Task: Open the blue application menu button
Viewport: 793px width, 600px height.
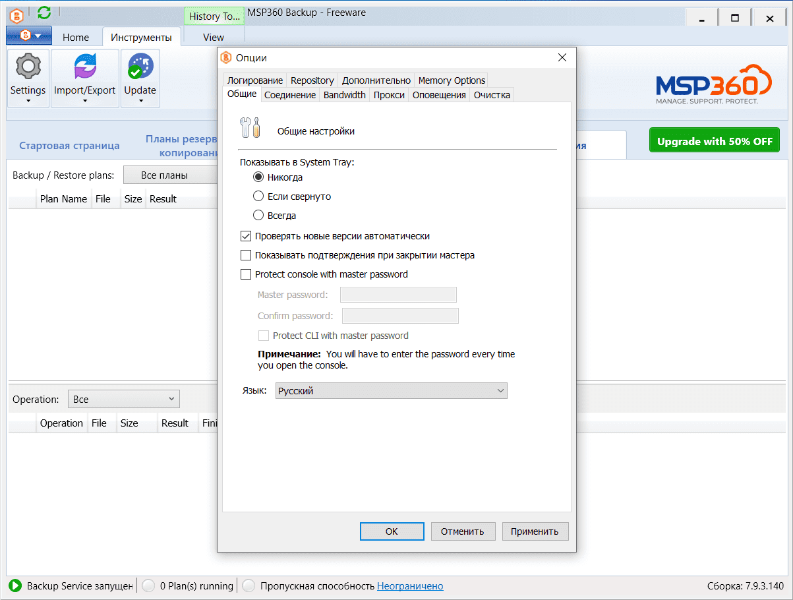Action: (x=29, y=35)
